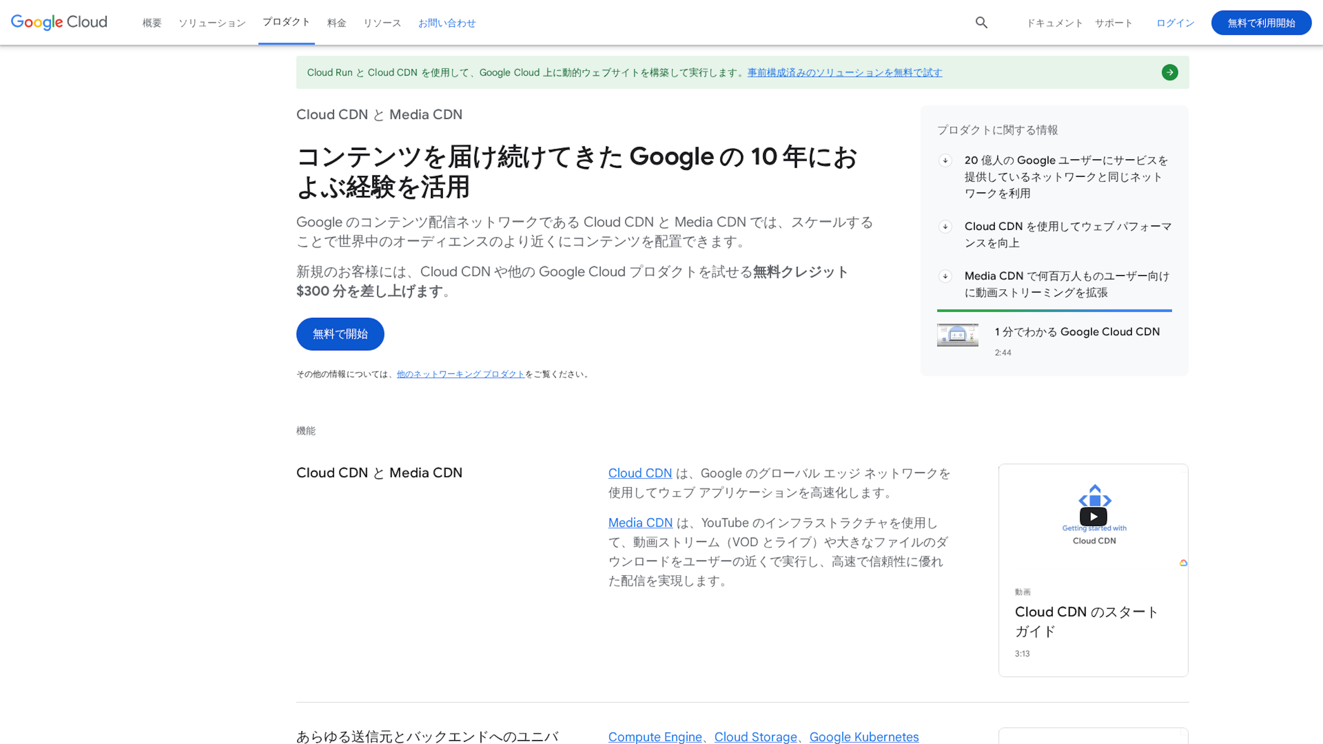The height and width of the screenshot is (744, 1323).
Task: Open the リソース menu
Action: coord(382,23)
